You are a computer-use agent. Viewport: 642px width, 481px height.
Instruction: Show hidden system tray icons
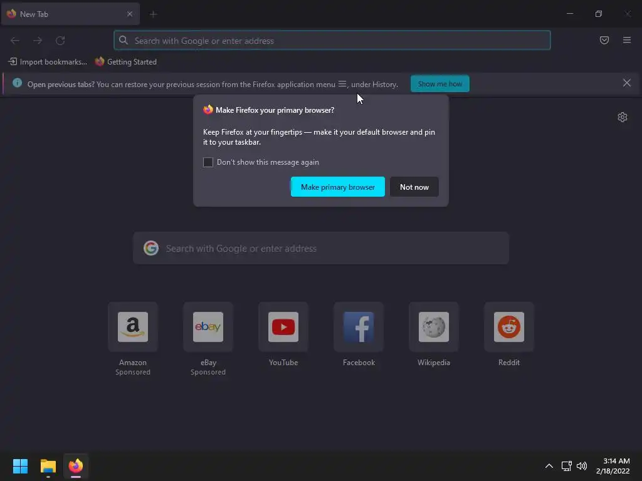[549, 466]
